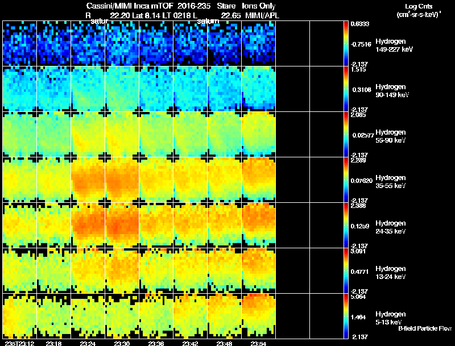This screenshot has height=346, width=455.
Task: Click the color scale value '1.484'
Action: click(x=358, y=318)
